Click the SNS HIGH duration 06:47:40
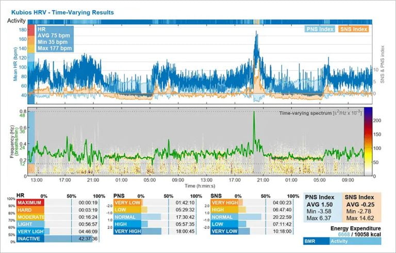396x253 pixels. click(x=282, y=210)
